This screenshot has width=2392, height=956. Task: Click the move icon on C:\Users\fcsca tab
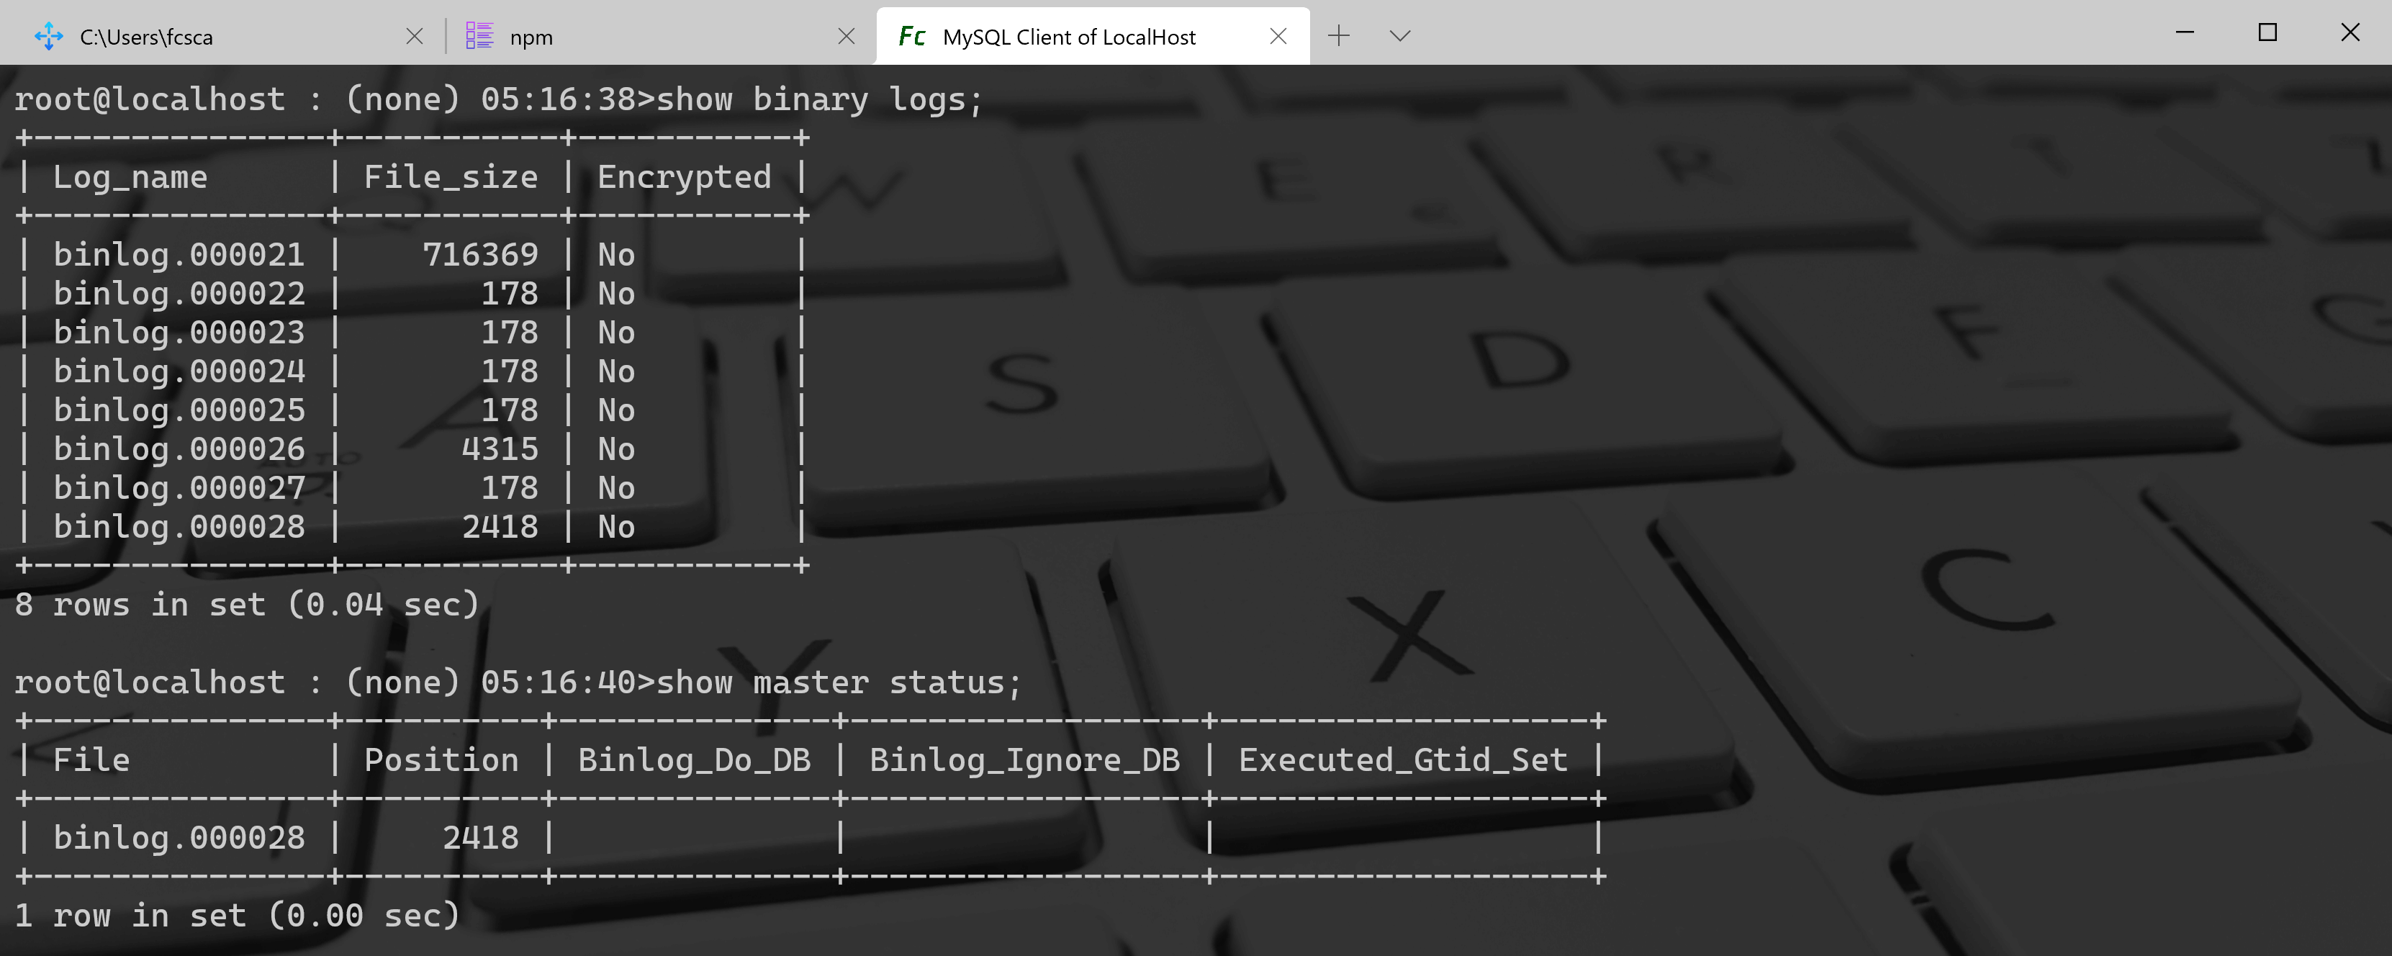tap(48, 36)
